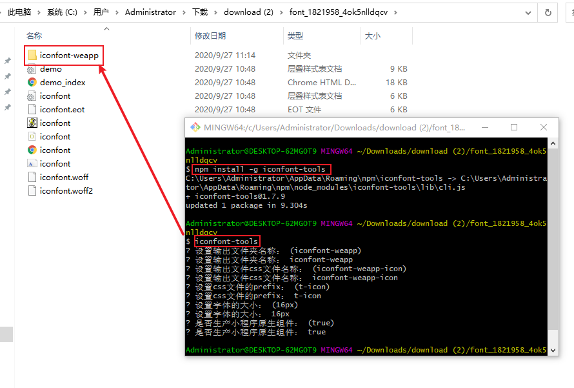
Task: Click the iconfont JavaScript file icon
Action: 32,123
